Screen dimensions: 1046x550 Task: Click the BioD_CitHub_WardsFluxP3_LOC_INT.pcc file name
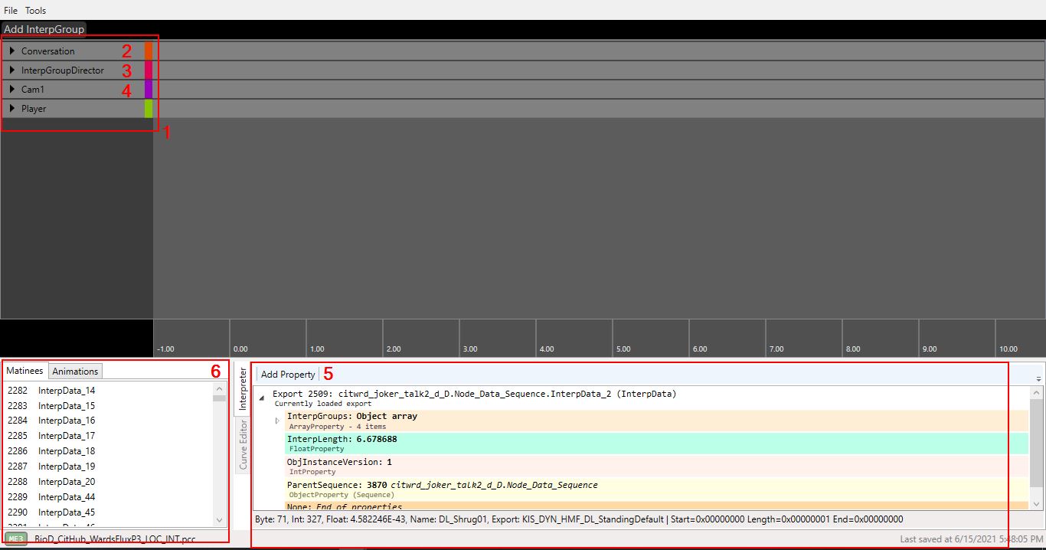[115, 539]
